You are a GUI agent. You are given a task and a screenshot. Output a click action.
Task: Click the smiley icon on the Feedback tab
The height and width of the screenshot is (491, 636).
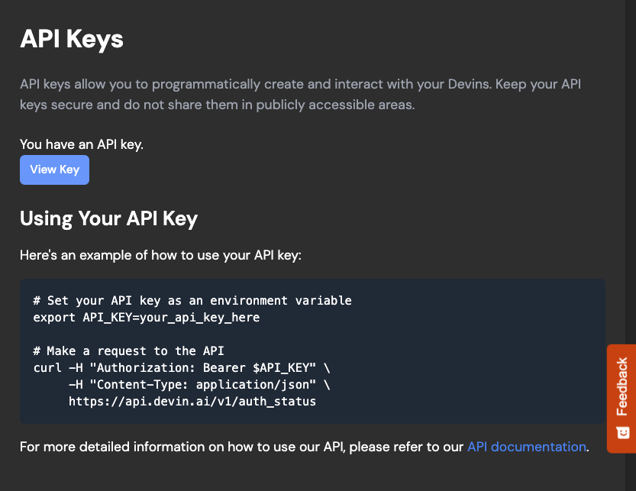click(622, 432)
